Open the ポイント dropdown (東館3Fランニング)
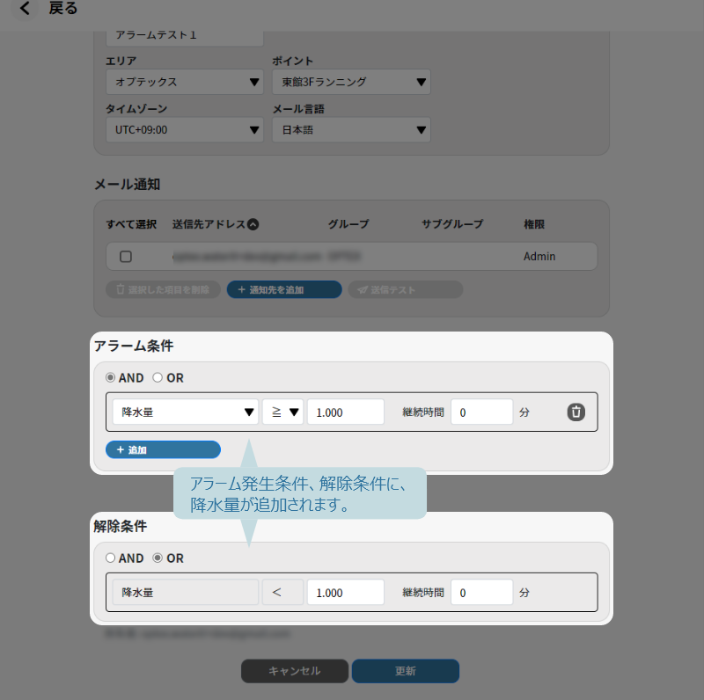Viewport: 704px width, 700px height. (x=351, y=82)
